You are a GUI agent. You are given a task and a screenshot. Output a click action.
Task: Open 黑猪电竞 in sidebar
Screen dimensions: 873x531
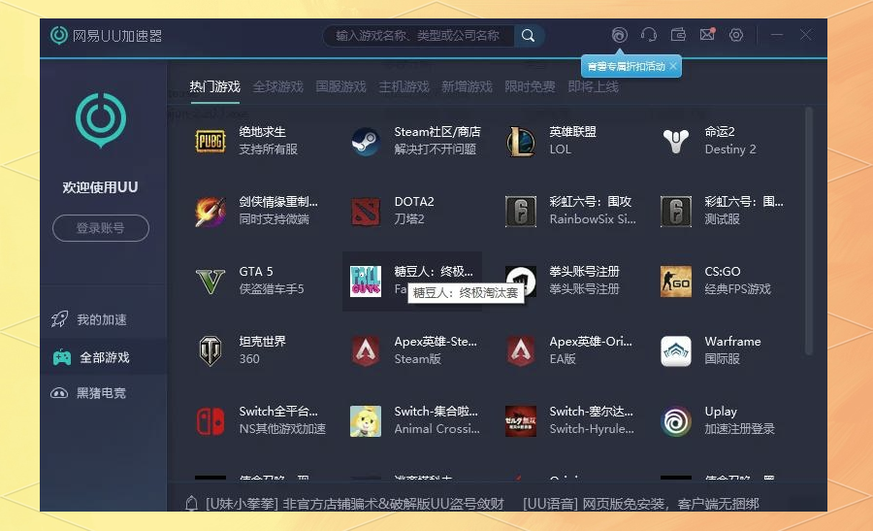pos(103,393)
